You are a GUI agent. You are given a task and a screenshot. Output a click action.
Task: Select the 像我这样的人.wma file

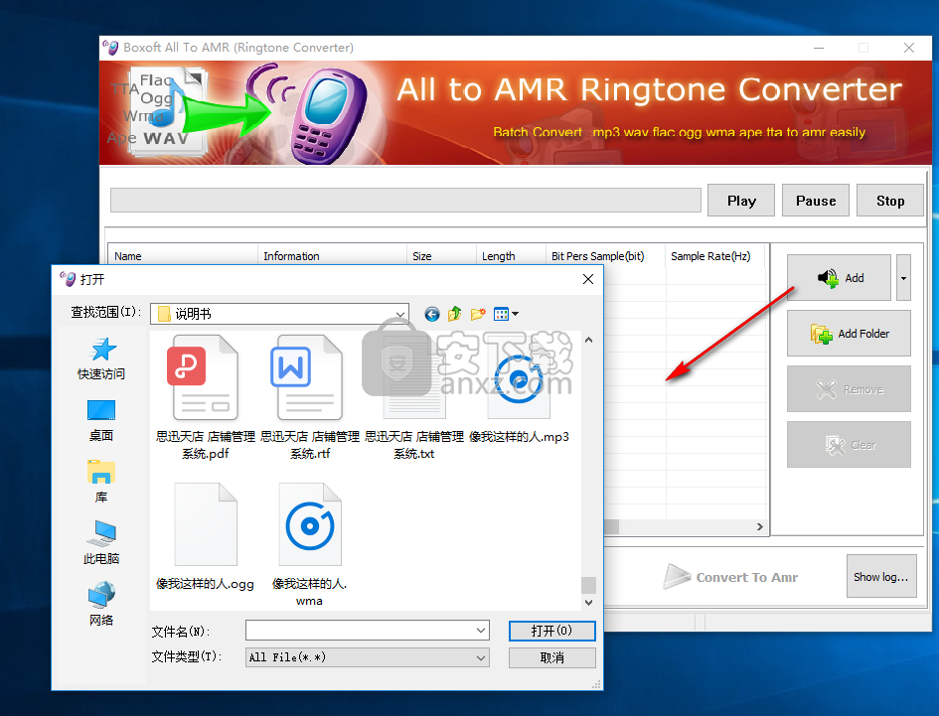click(310, 545)
